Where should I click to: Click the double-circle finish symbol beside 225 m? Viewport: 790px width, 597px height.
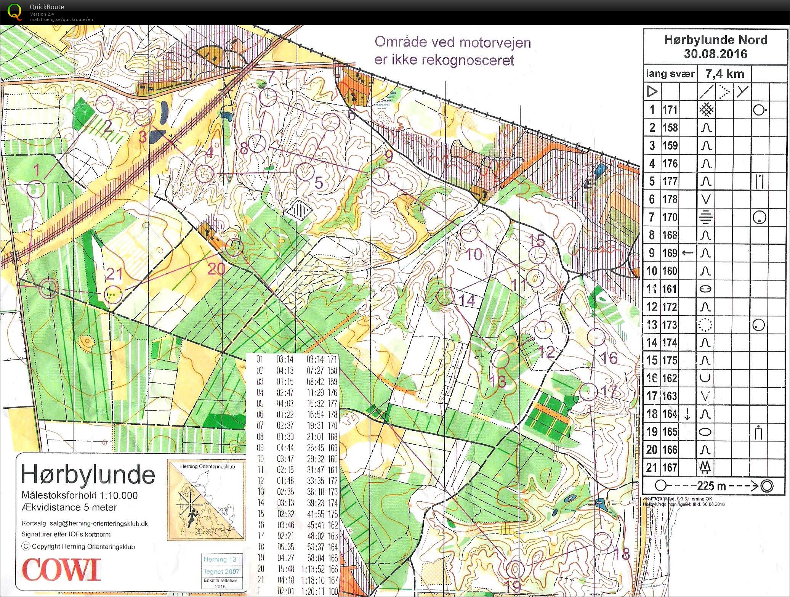[x=768, y=486]
